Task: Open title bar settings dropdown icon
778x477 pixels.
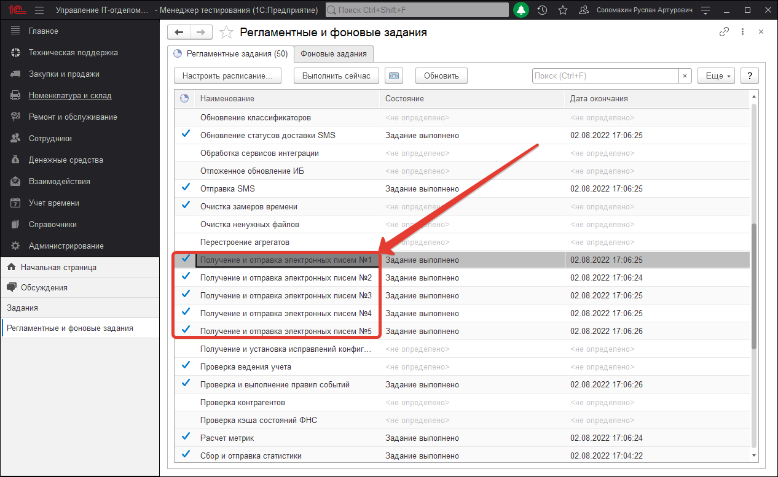Action: pos(705,10)
